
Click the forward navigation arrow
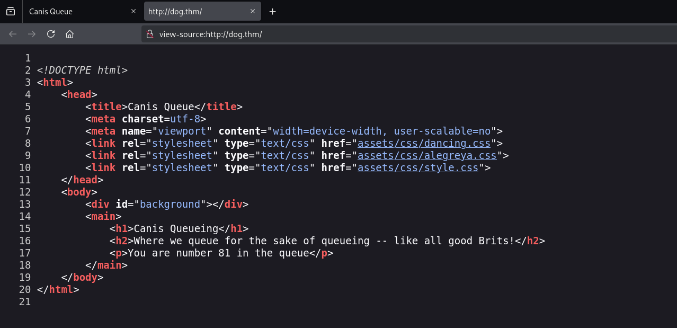coord(32,34)
